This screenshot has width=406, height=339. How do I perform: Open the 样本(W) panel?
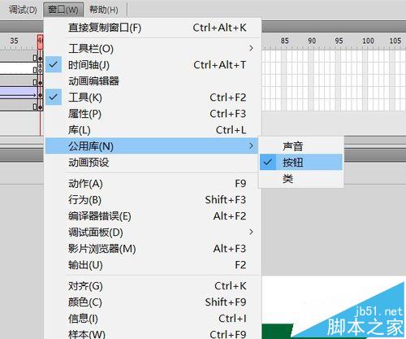click(153, 333)
